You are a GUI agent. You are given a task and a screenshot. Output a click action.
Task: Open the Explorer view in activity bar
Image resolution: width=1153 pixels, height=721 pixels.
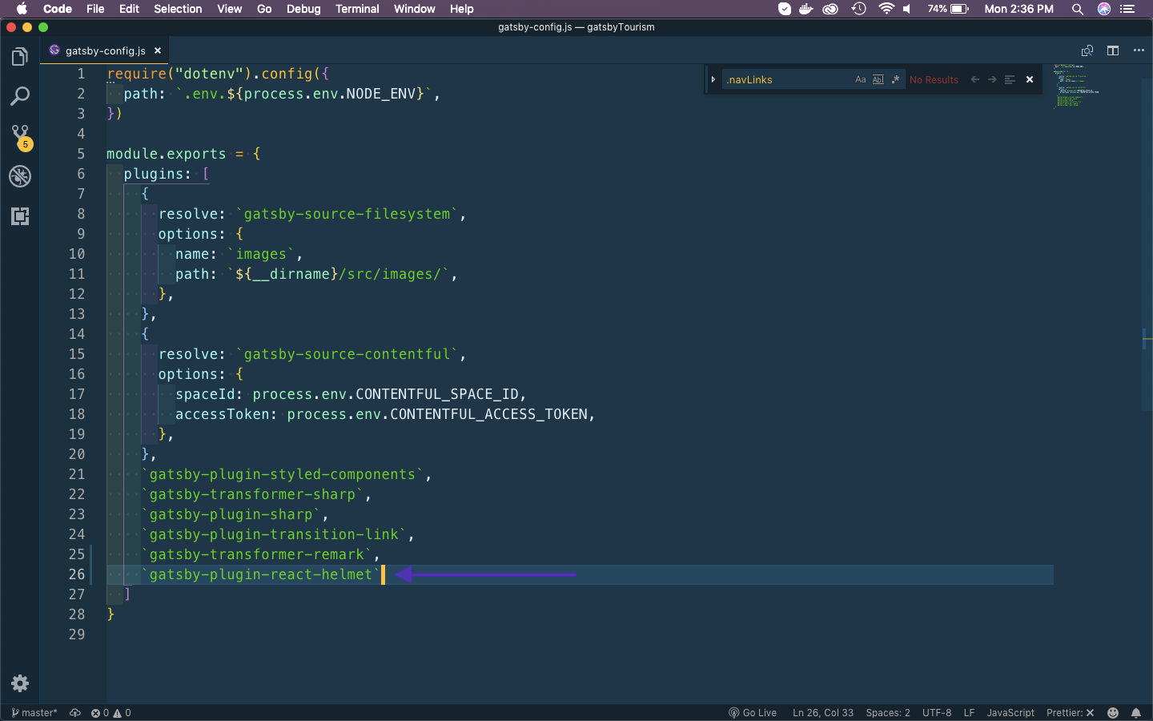point(20,57)
